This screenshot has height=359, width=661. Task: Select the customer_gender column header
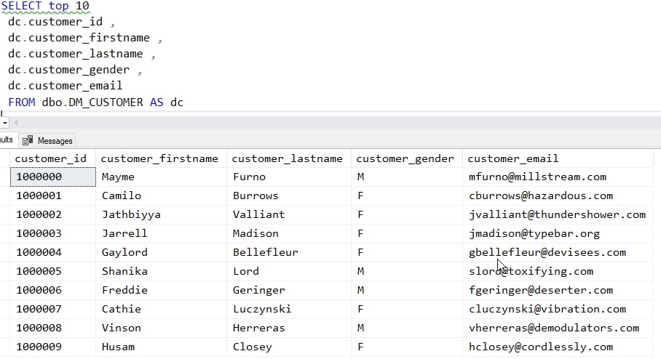point(405,158)
